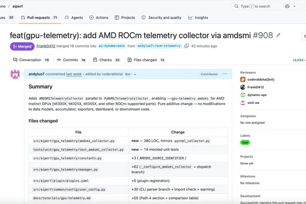Click the Labels sidebar heading
This screenshot has height=204, width=306.
pyautogui.click(x=245, y=136)
